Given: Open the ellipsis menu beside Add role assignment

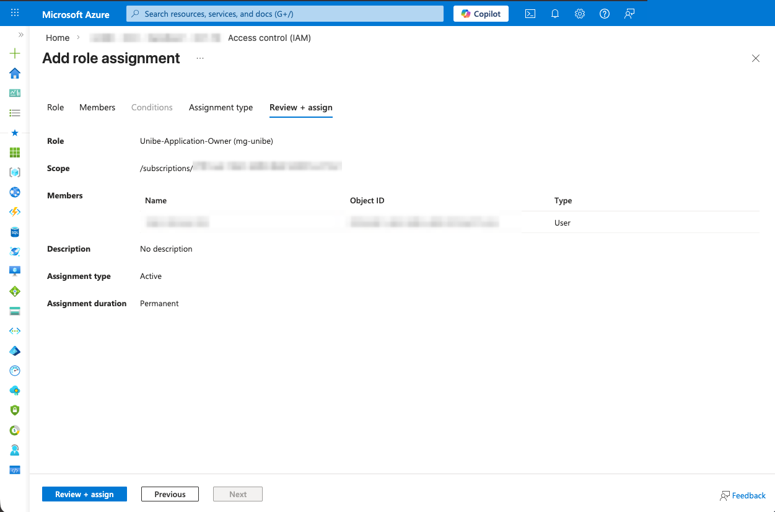Looking at the screenshot, I should [199, 58].
